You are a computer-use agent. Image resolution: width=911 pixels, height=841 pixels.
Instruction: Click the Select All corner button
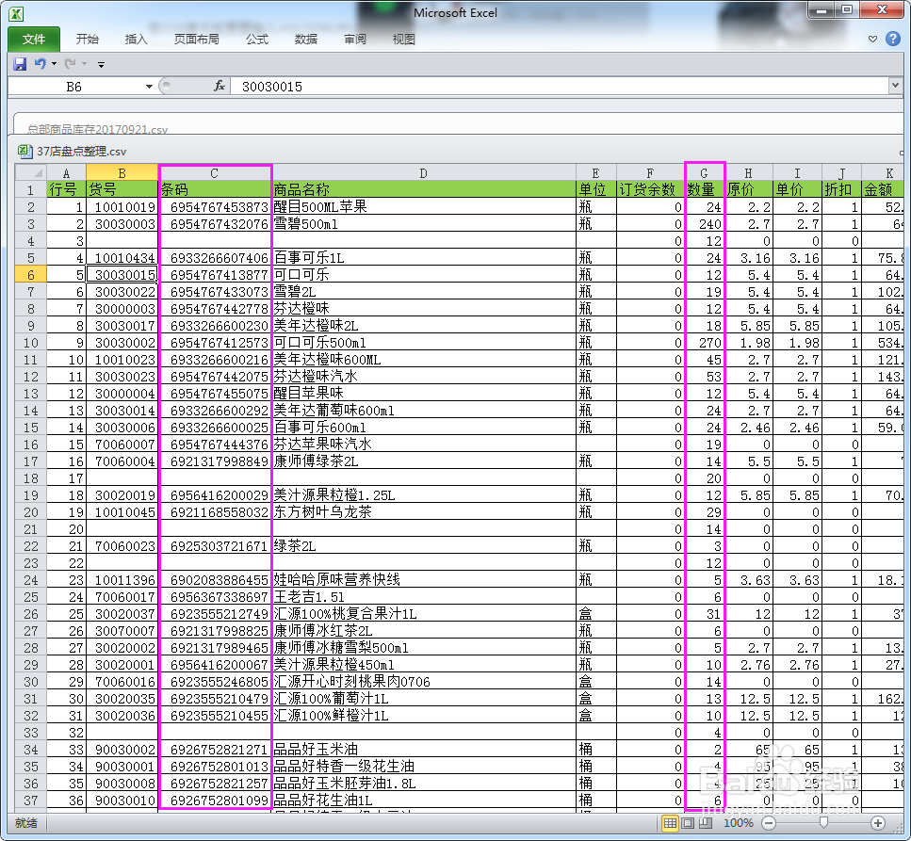(x=30, y=173)
